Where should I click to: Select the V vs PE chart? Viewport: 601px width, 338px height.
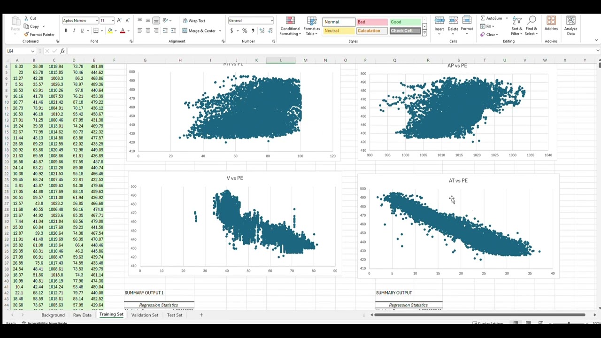tap(234, 223)
